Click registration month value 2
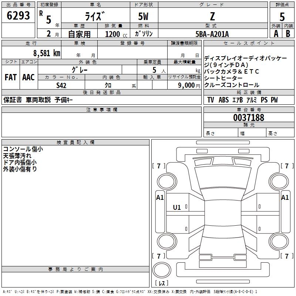 click(x=49, y=34)
